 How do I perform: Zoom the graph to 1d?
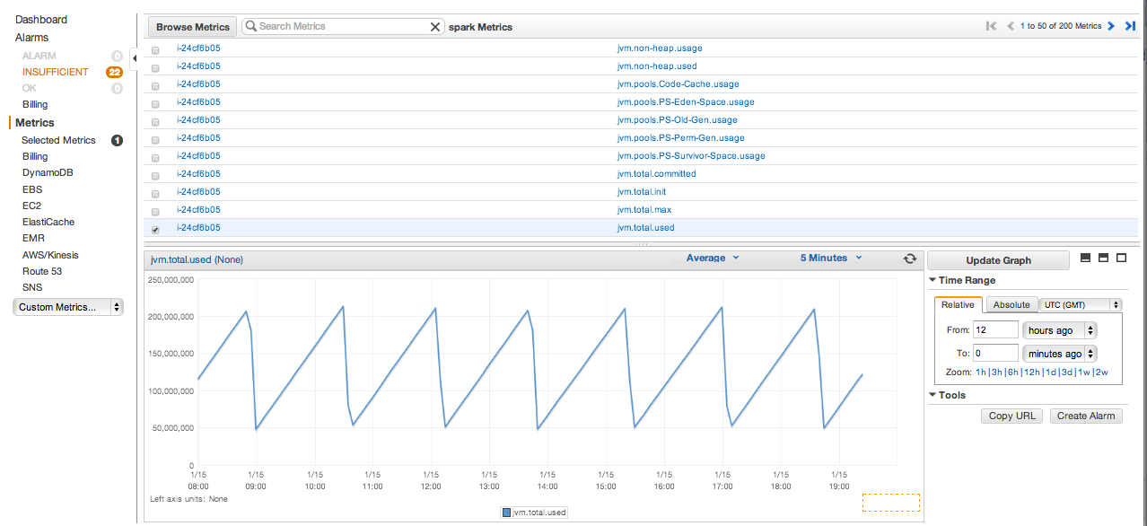[x=1050, y=372]
